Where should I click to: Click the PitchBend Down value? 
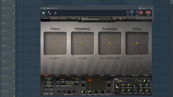(x=51, y=88)
